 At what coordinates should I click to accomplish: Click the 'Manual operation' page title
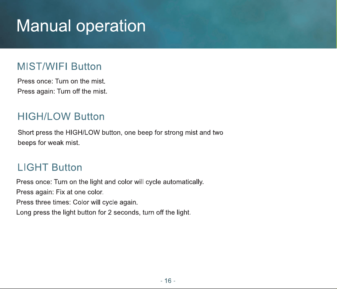pyautogui.click(x=81, y=26)
